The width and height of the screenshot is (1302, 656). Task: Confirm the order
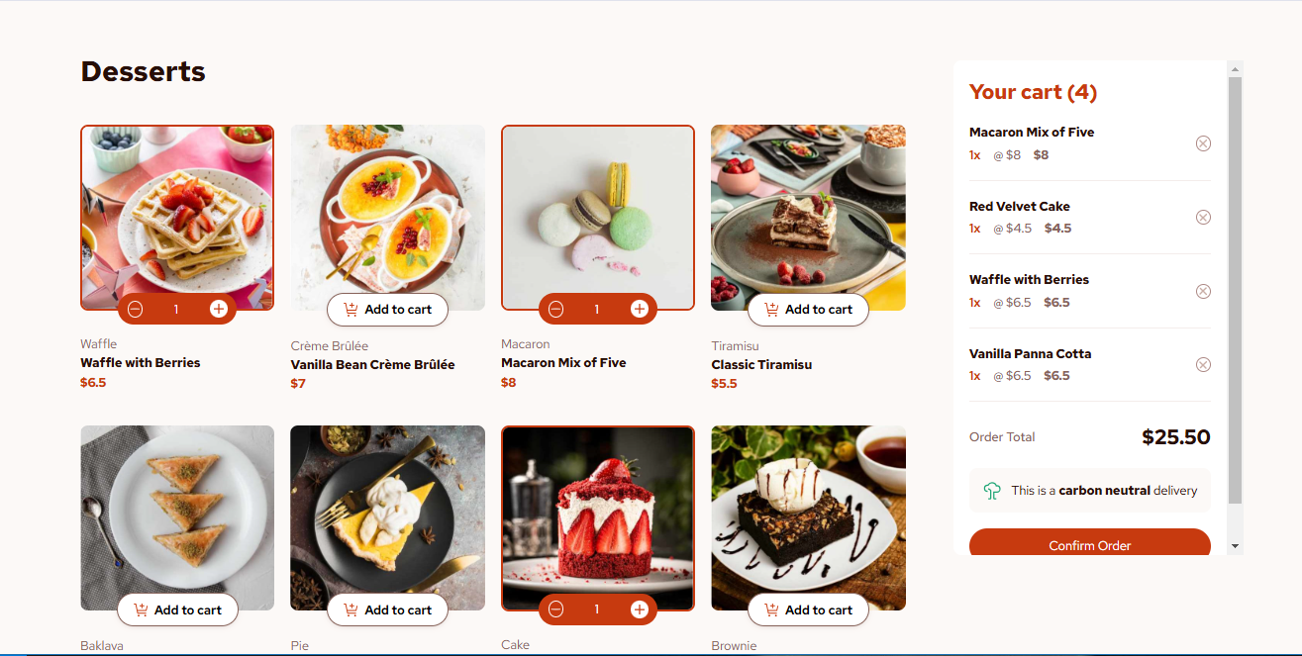(1089, 542)
